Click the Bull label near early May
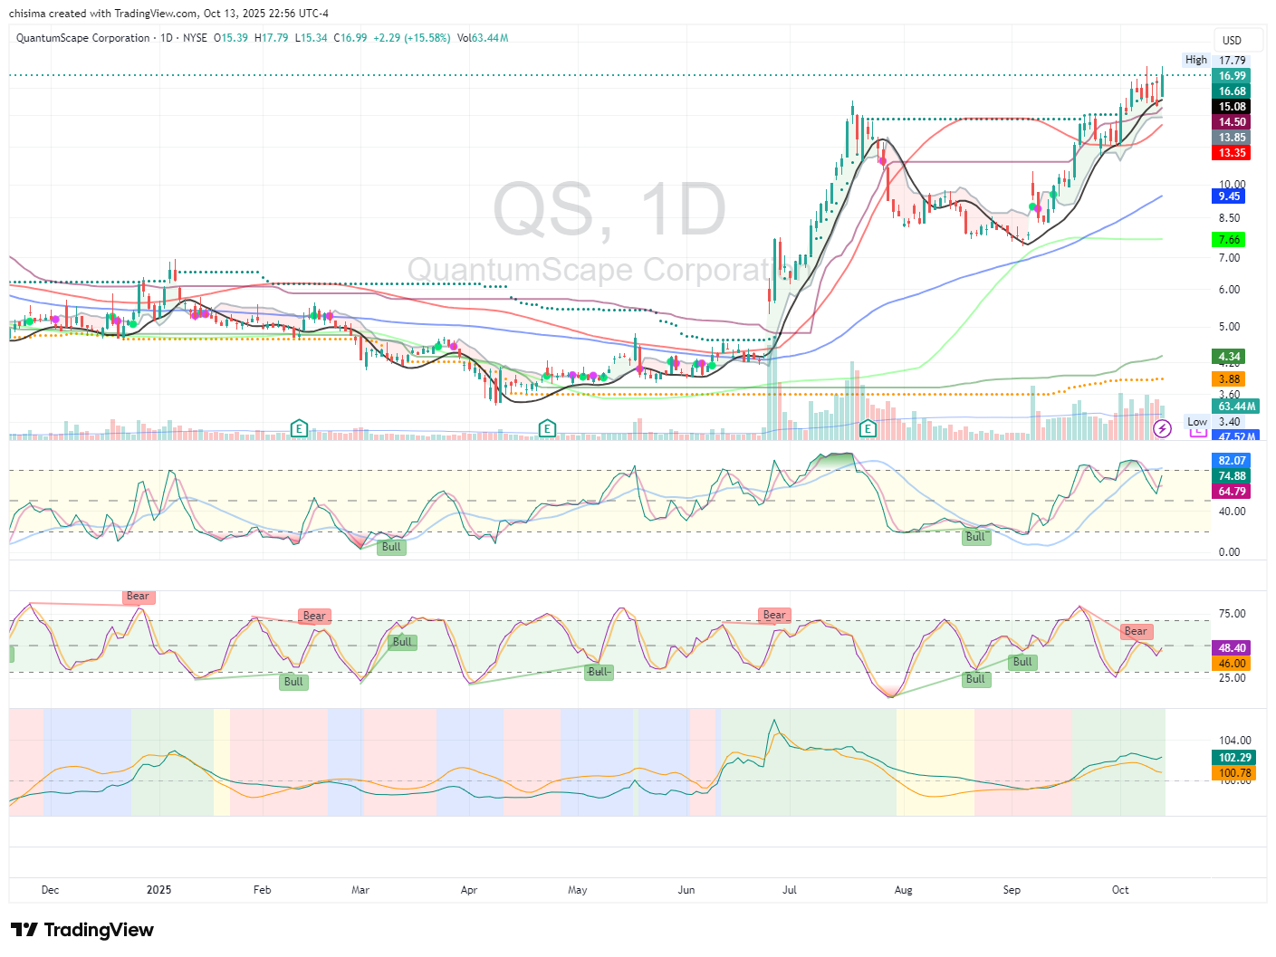The width and height of the screenshot is (1276, 957). (598, 672)
